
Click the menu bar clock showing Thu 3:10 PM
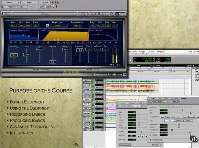[193, 52]
